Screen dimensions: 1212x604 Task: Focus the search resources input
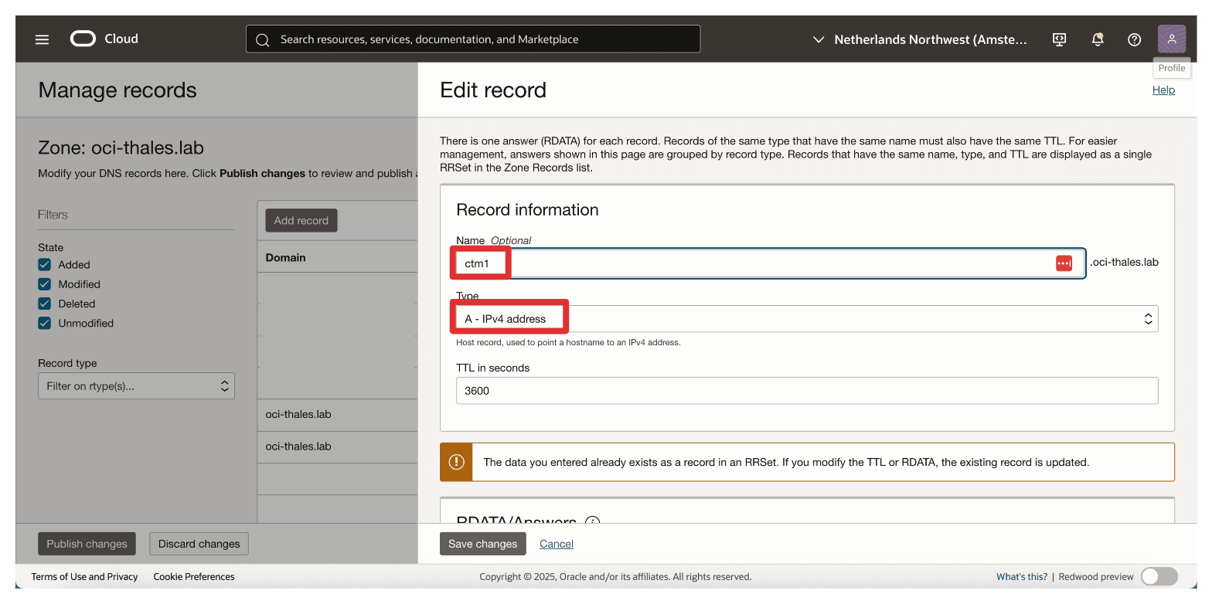[x=473, y=39]
